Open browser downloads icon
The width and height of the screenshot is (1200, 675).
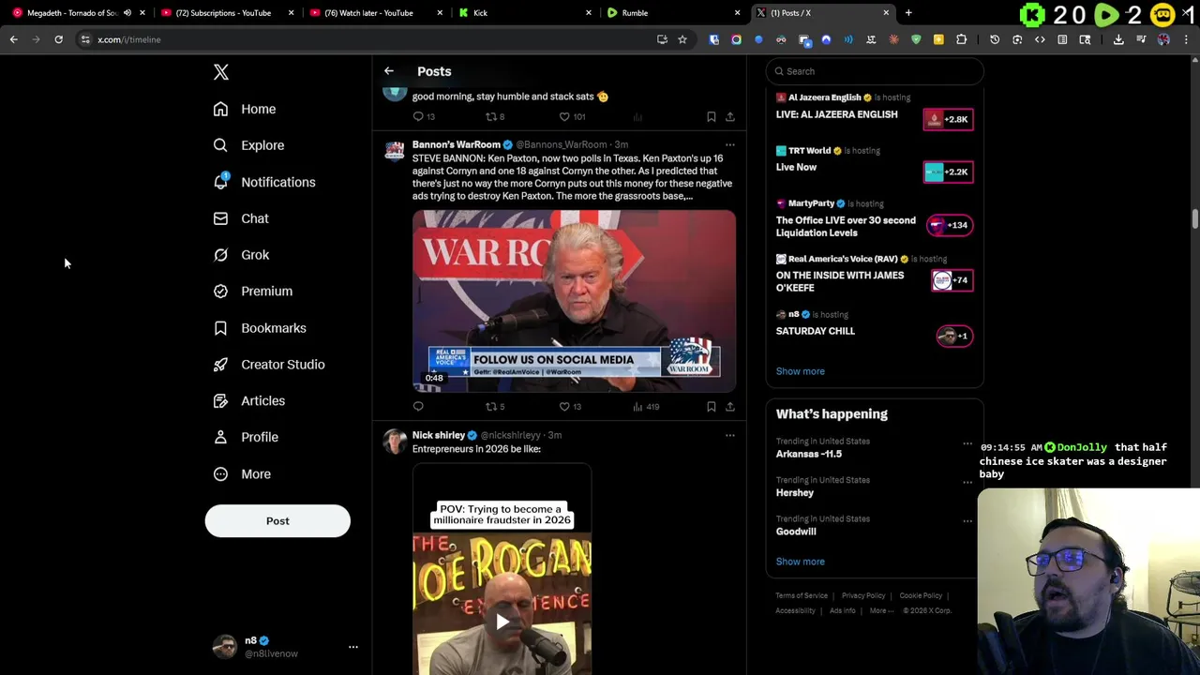[x=1118, y=39]
